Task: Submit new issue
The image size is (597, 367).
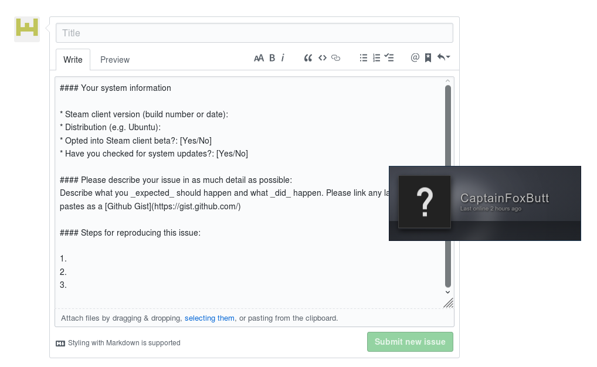Action: pos(410,342)
